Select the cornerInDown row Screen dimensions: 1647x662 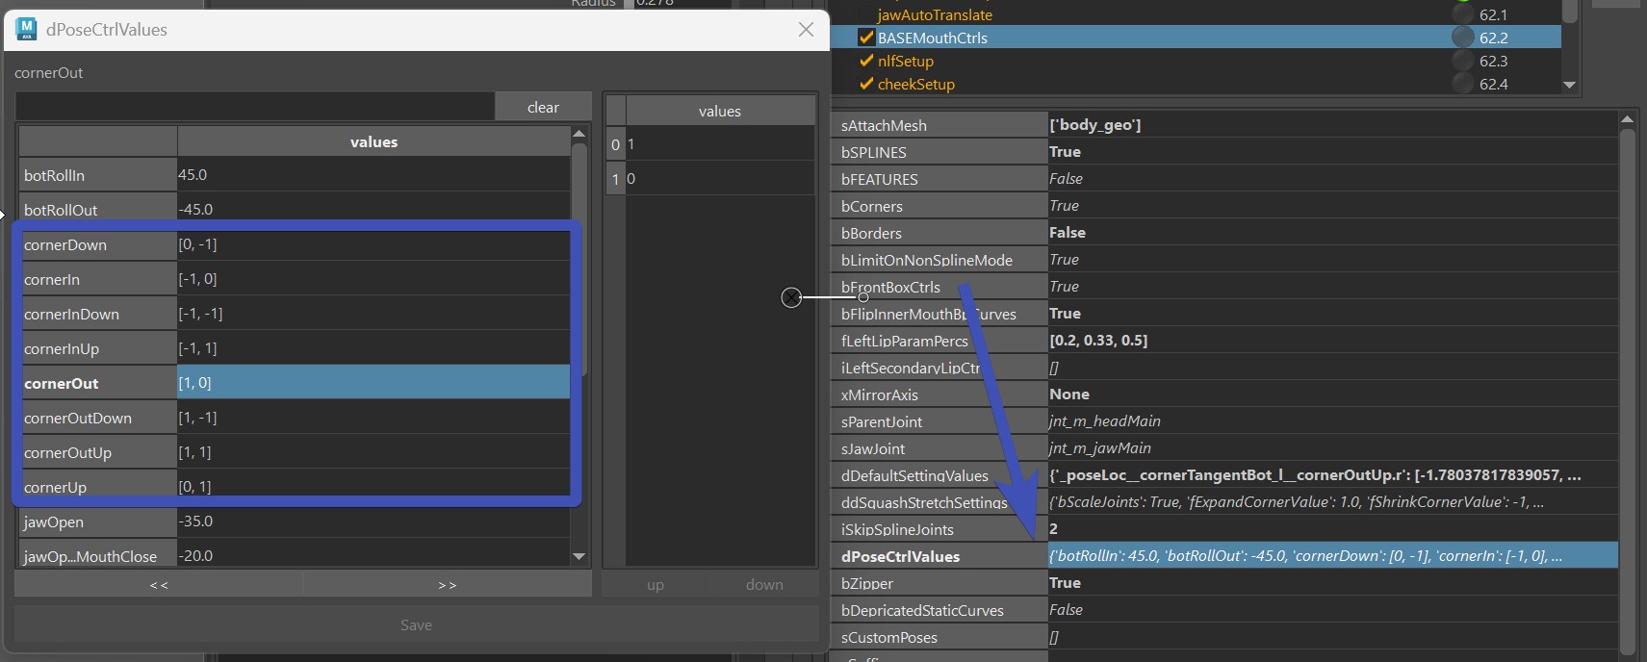click(x=295, y=314)
